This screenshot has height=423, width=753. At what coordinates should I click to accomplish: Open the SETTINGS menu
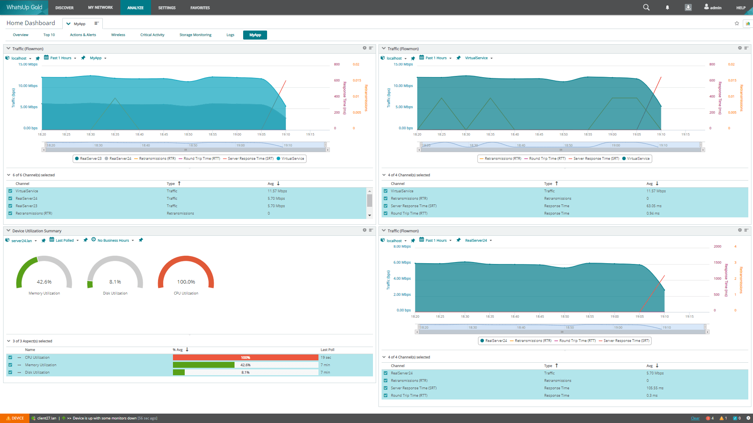(x=167, y=7)
